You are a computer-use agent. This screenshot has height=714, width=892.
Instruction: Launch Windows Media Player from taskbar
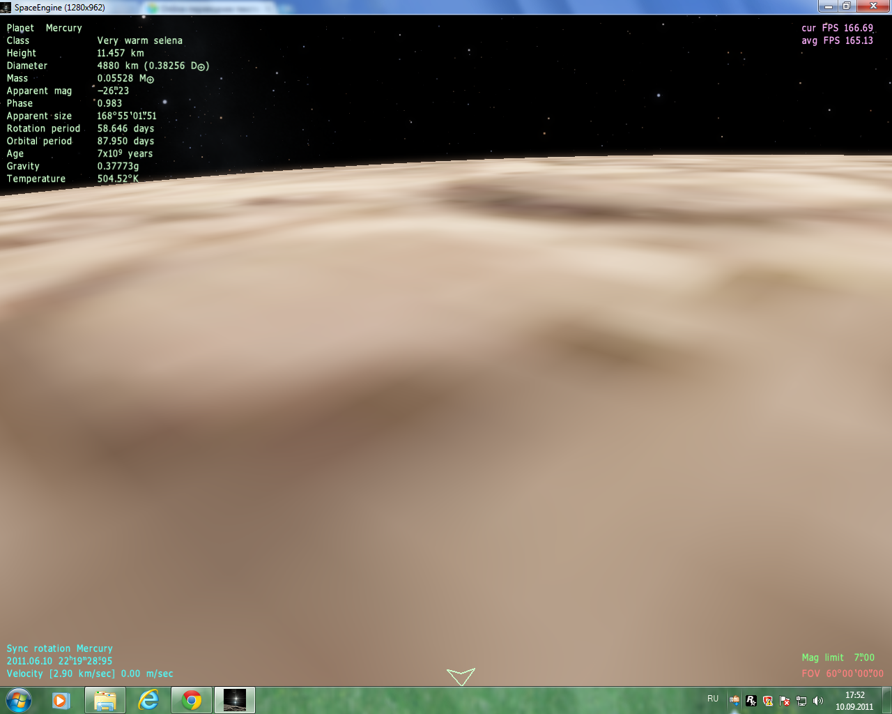[x=62, y=700]
